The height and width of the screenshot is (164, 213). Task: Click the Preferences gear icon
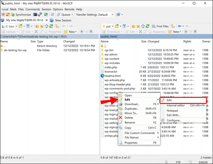click(x=52, y=15)
